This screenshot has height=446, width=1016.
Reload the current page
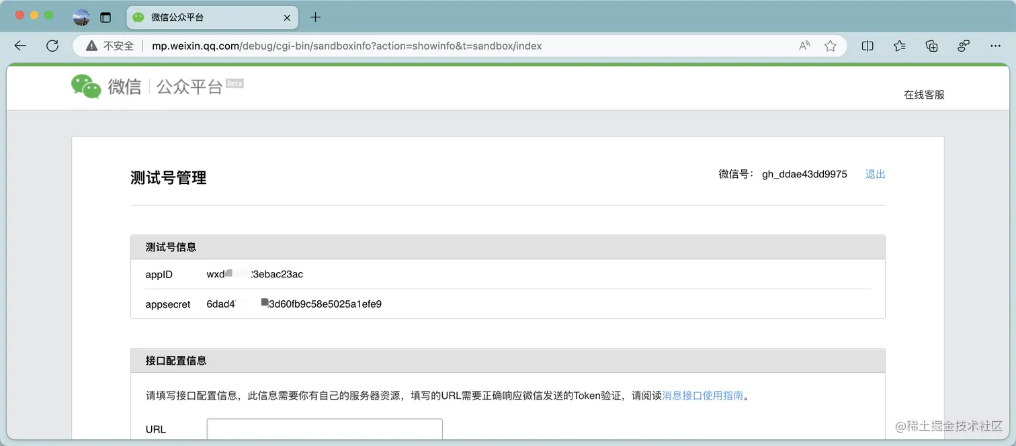[x=52, y=46]
